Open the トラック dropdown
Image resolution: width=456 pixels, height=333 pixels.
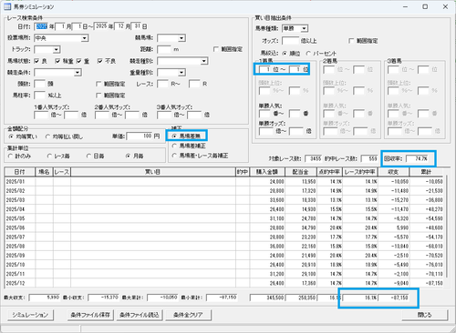tap(57, 50)
